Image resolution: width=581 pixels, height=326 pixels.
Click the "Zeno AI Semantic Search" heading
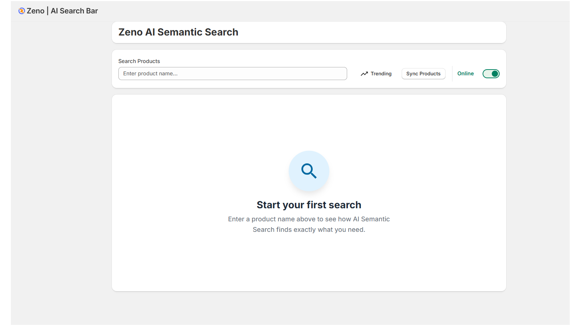click(178, 32)
